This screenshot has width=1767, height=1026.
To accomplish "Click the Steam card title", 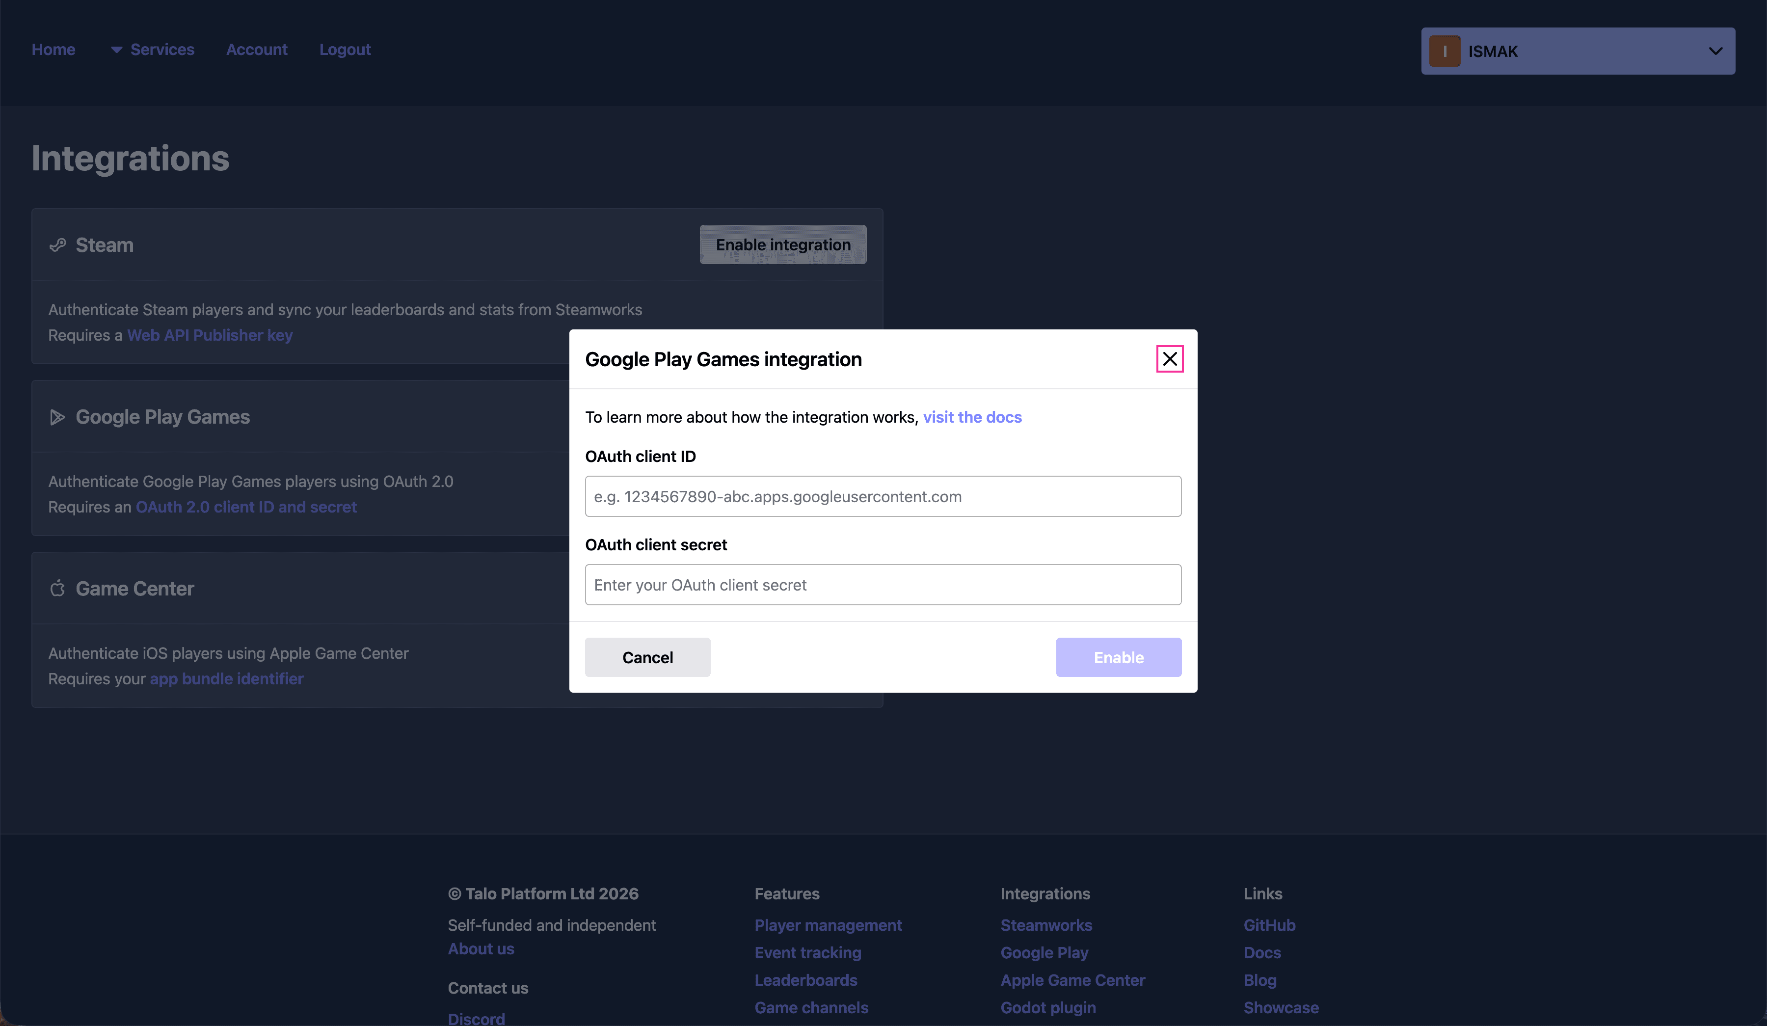I will (105, 245).
